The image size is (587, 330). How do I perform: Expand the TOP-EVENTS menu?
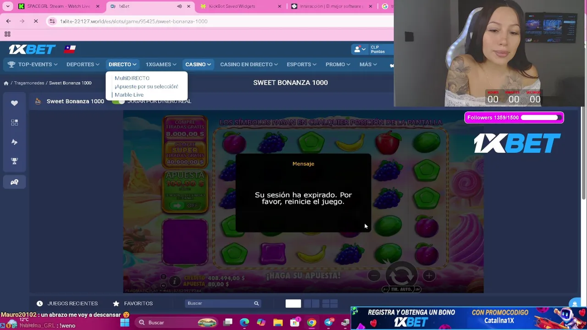click(x=33, y=64)
